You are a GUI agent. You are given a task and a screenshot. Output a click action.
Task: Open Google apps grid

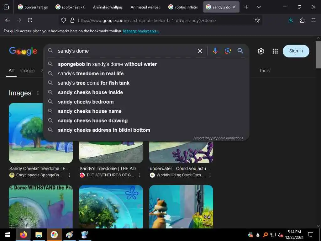point(275,51)
